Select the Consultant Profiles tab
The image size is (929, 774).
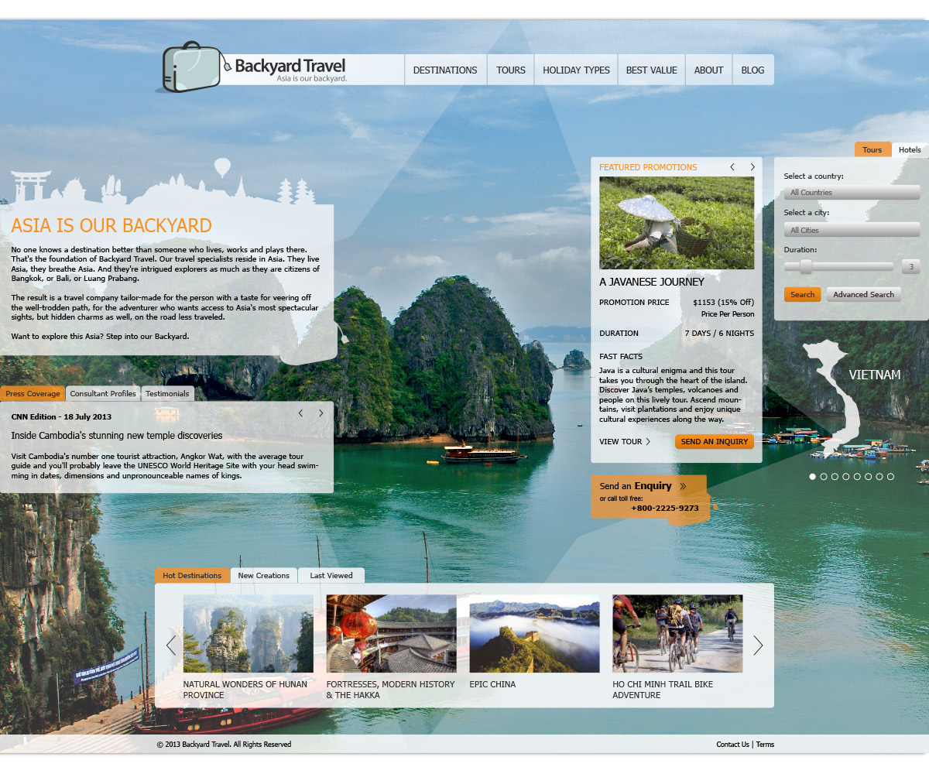(x=103, y=393)
